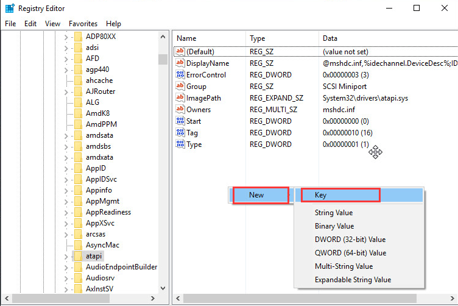Click the 'REG_MULTI_SZ' type cell
Screen dimensions: 458x306
tap(273, 110)
